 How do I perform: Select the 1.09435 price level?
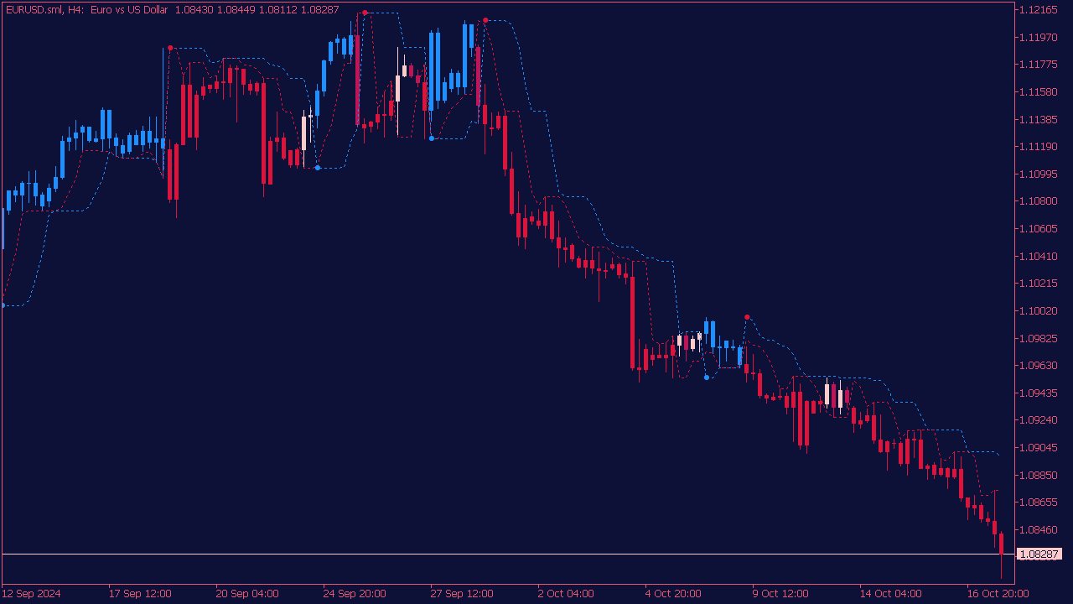1039,393
